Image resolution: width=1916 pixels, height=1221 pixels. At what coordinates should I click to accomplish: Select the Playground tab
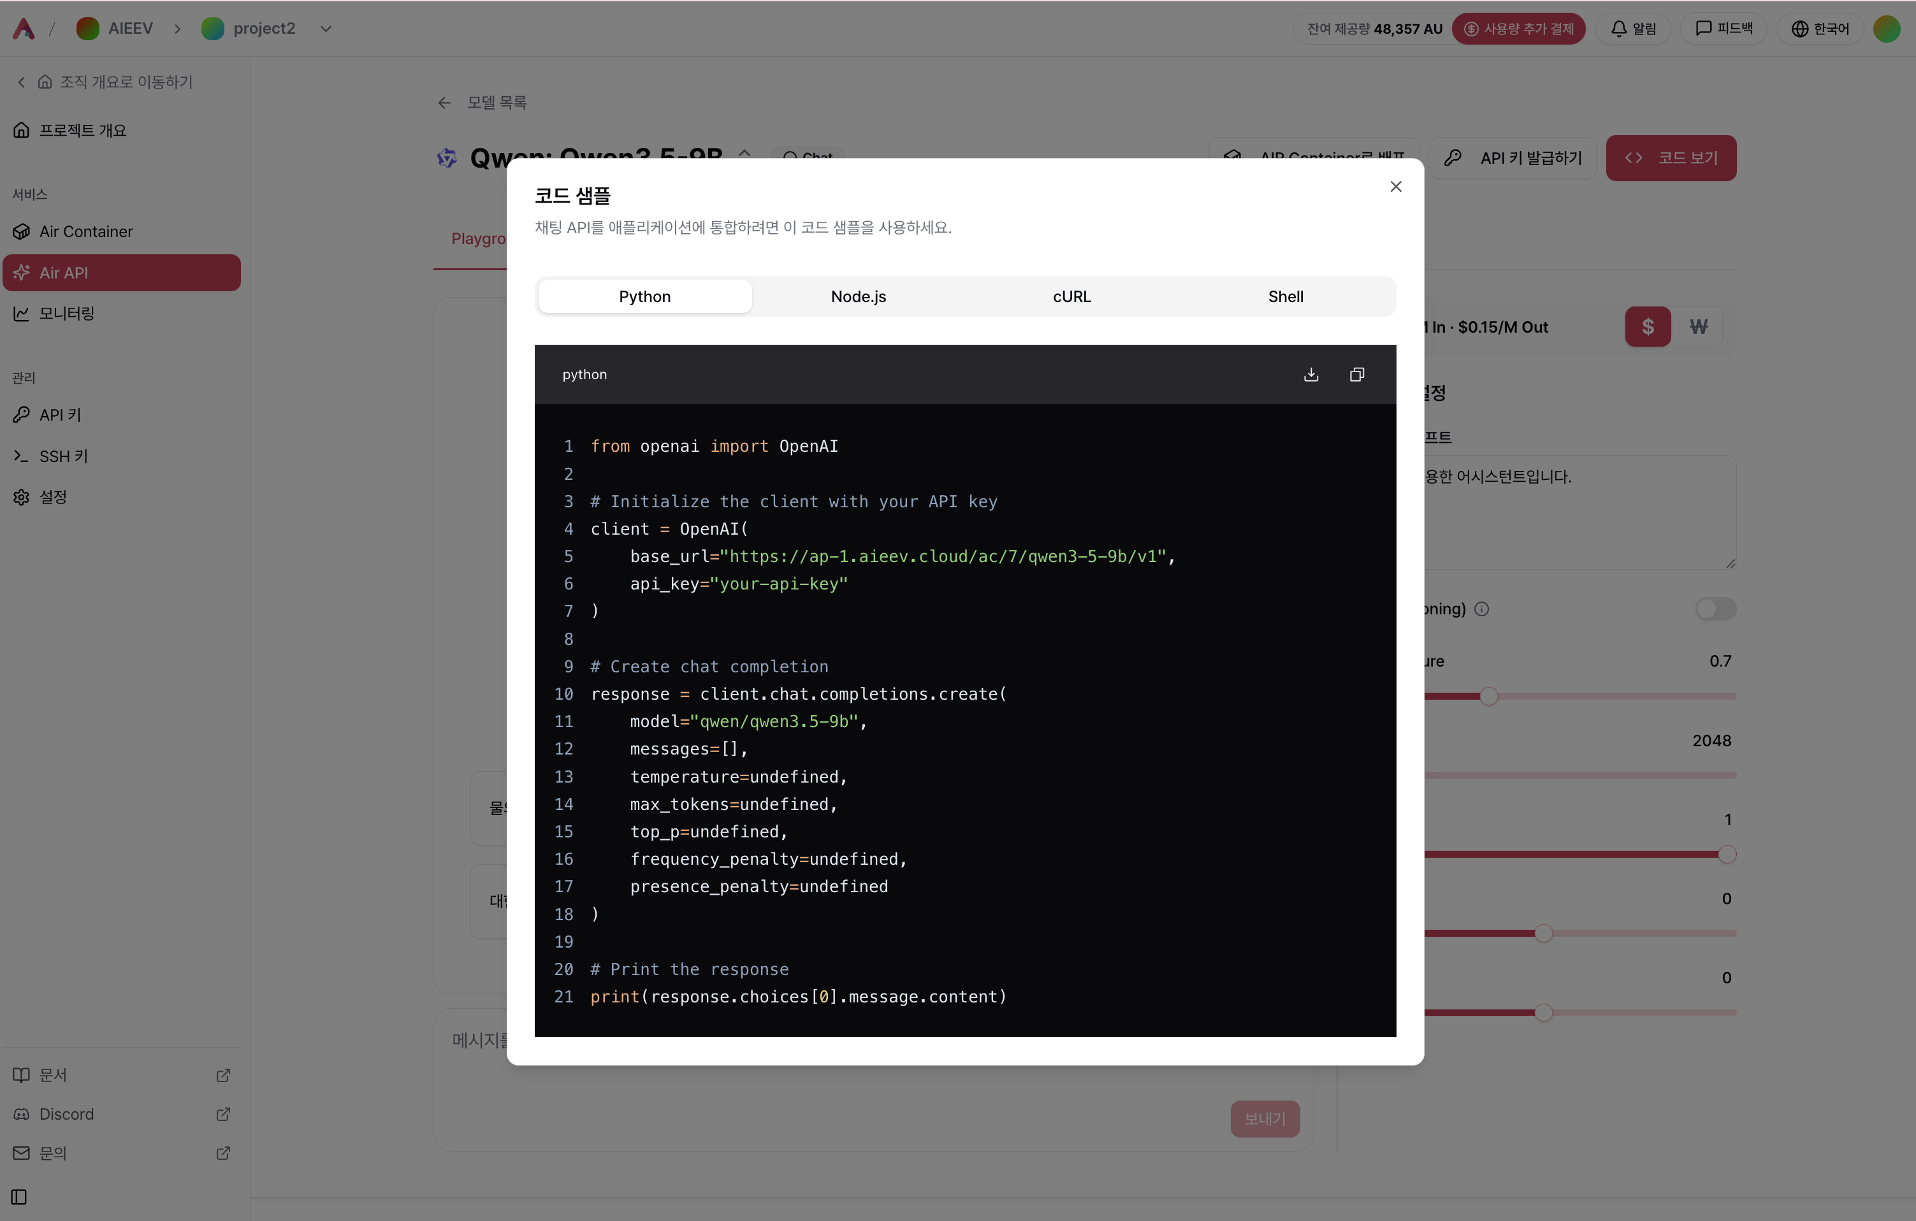point(478,238)
